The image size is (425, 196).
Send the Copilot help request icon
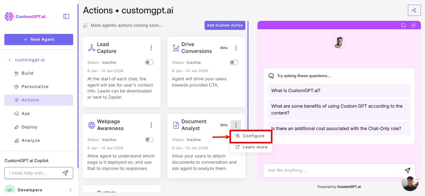click(65, 173)
